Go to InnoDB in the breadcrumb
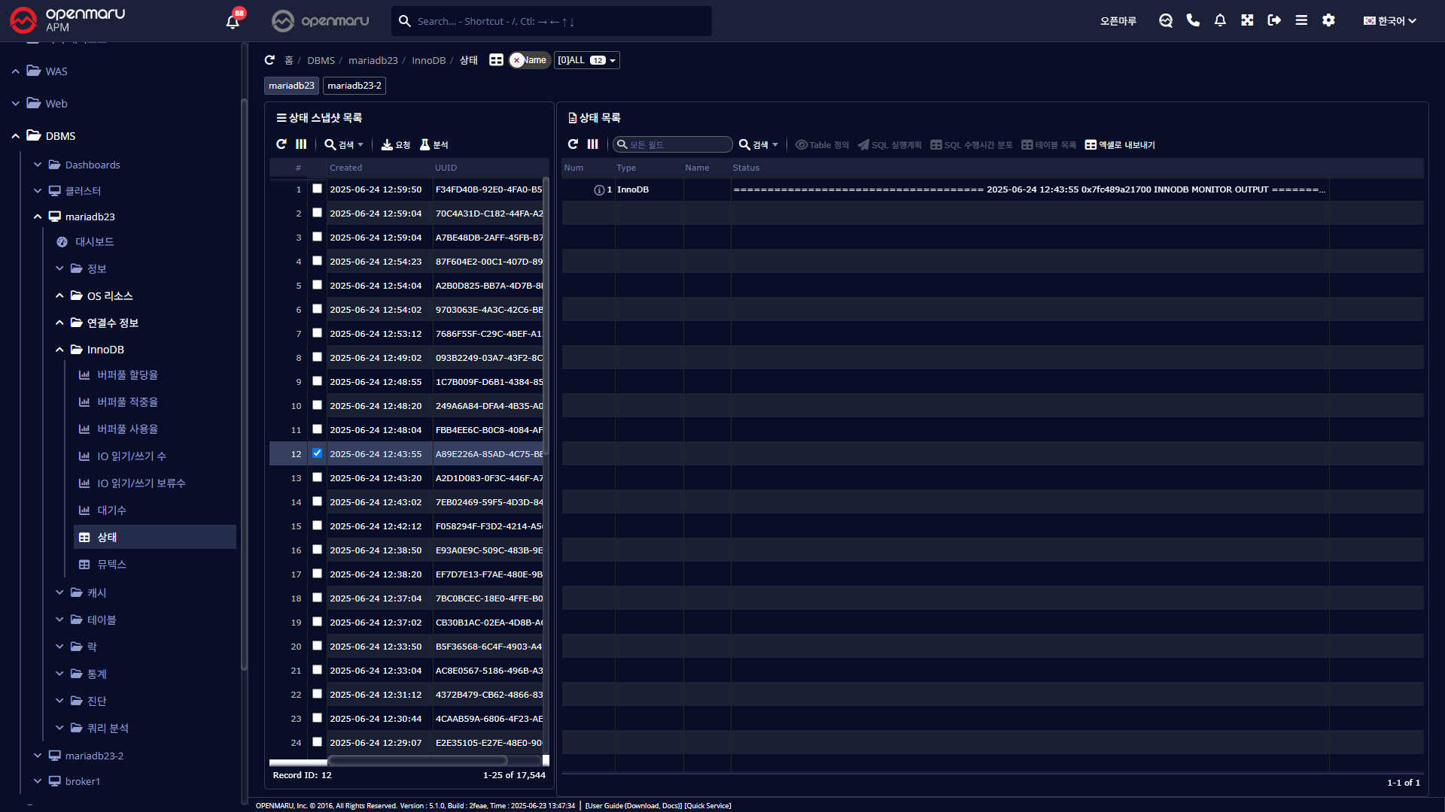The height and width of the screenshot is (812, 1445). pyautogui.click(x=428, y=60)
